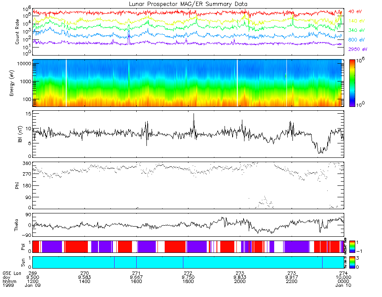This screenshot has height=297, width=382.
Task: Click the '15' tick on the |B| axis
Action: (x=28, y=114)
